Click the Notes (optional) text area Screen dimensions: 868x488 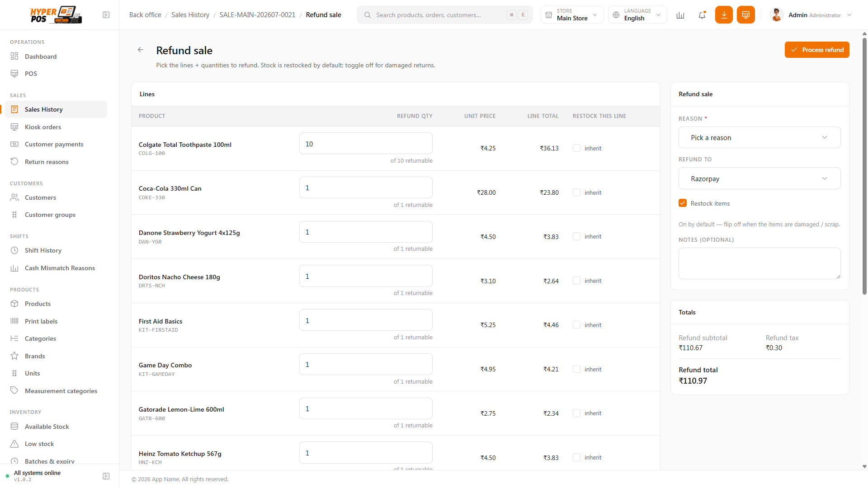coord(759,263)
